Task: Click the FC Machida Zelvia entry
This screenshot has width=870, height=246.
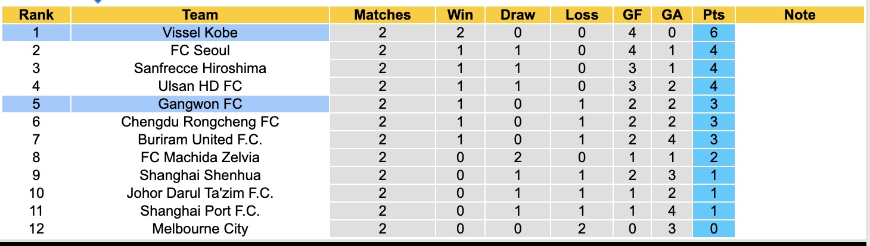Action: click(x=200, y=157)
